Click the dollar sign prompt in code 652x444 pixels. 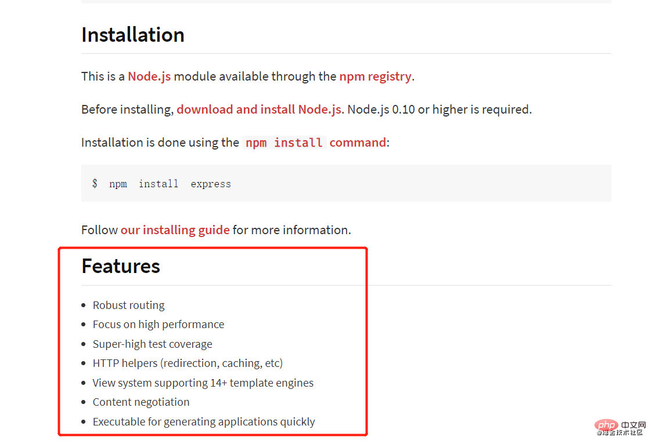[x=95, y=183]
